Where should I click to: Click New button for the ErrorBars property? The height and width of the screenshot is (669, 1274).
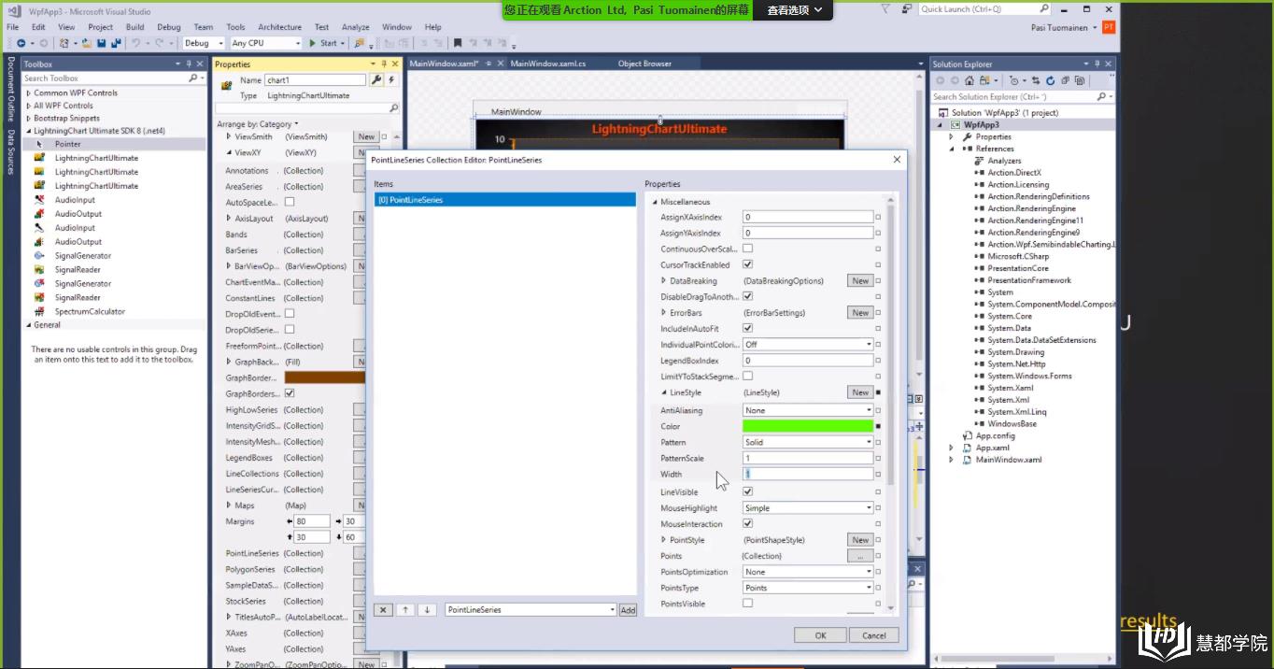(860, 312)
